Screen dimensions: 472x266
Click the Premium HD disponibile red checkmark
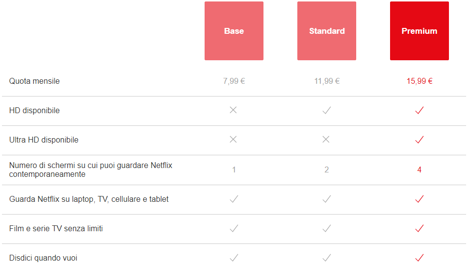(420, 110)
